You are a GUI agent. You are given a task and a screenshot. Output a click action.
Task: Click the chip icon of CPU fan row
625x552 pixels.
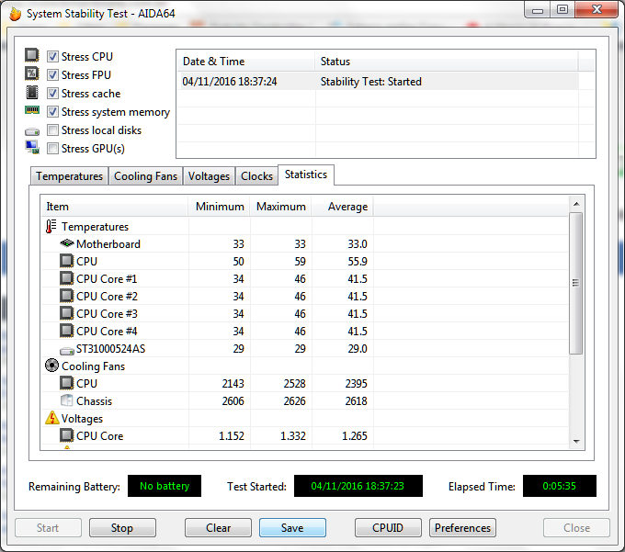[x=66, y=383]
